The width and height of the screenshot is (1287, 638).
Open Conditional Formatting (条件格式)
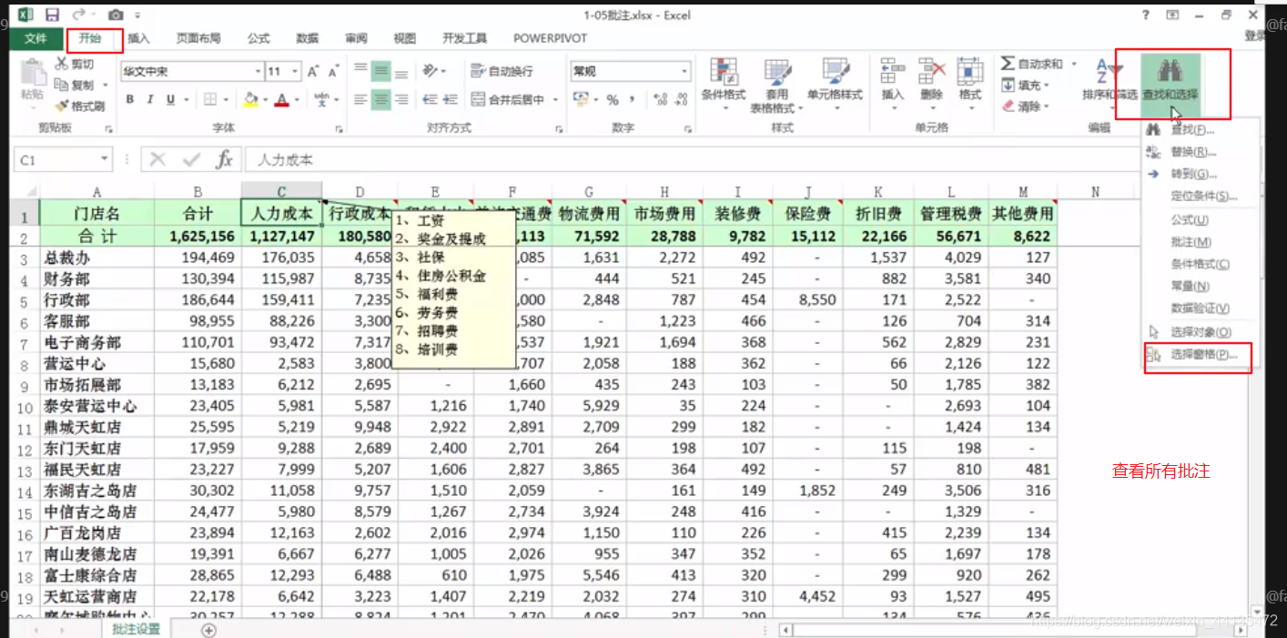click(x=724, y=86)
